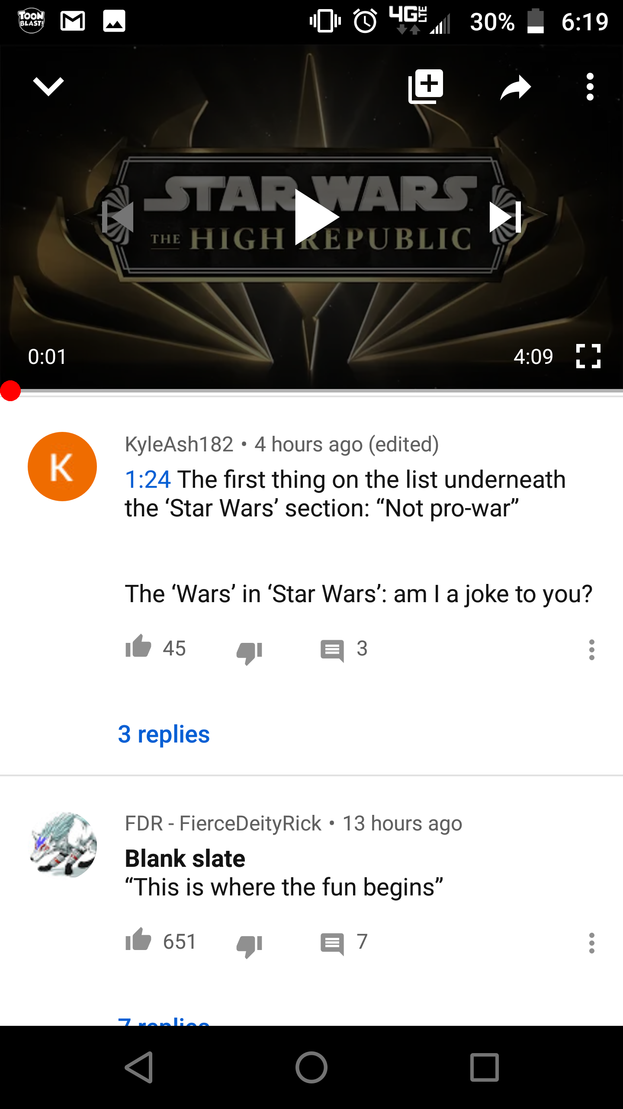Skip to previous video
623x1109 pixels.
(118, 217)
